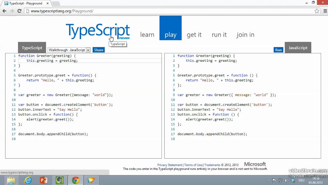Click 'document.body.appendChild(button);' in TypeScript editor
This screenshot has height=185, width=328.
click(x=53, y=134)
